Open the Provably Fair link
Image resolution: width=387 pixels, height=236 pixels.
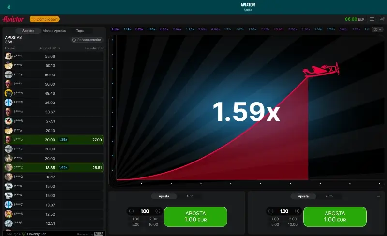click(36, 234)
